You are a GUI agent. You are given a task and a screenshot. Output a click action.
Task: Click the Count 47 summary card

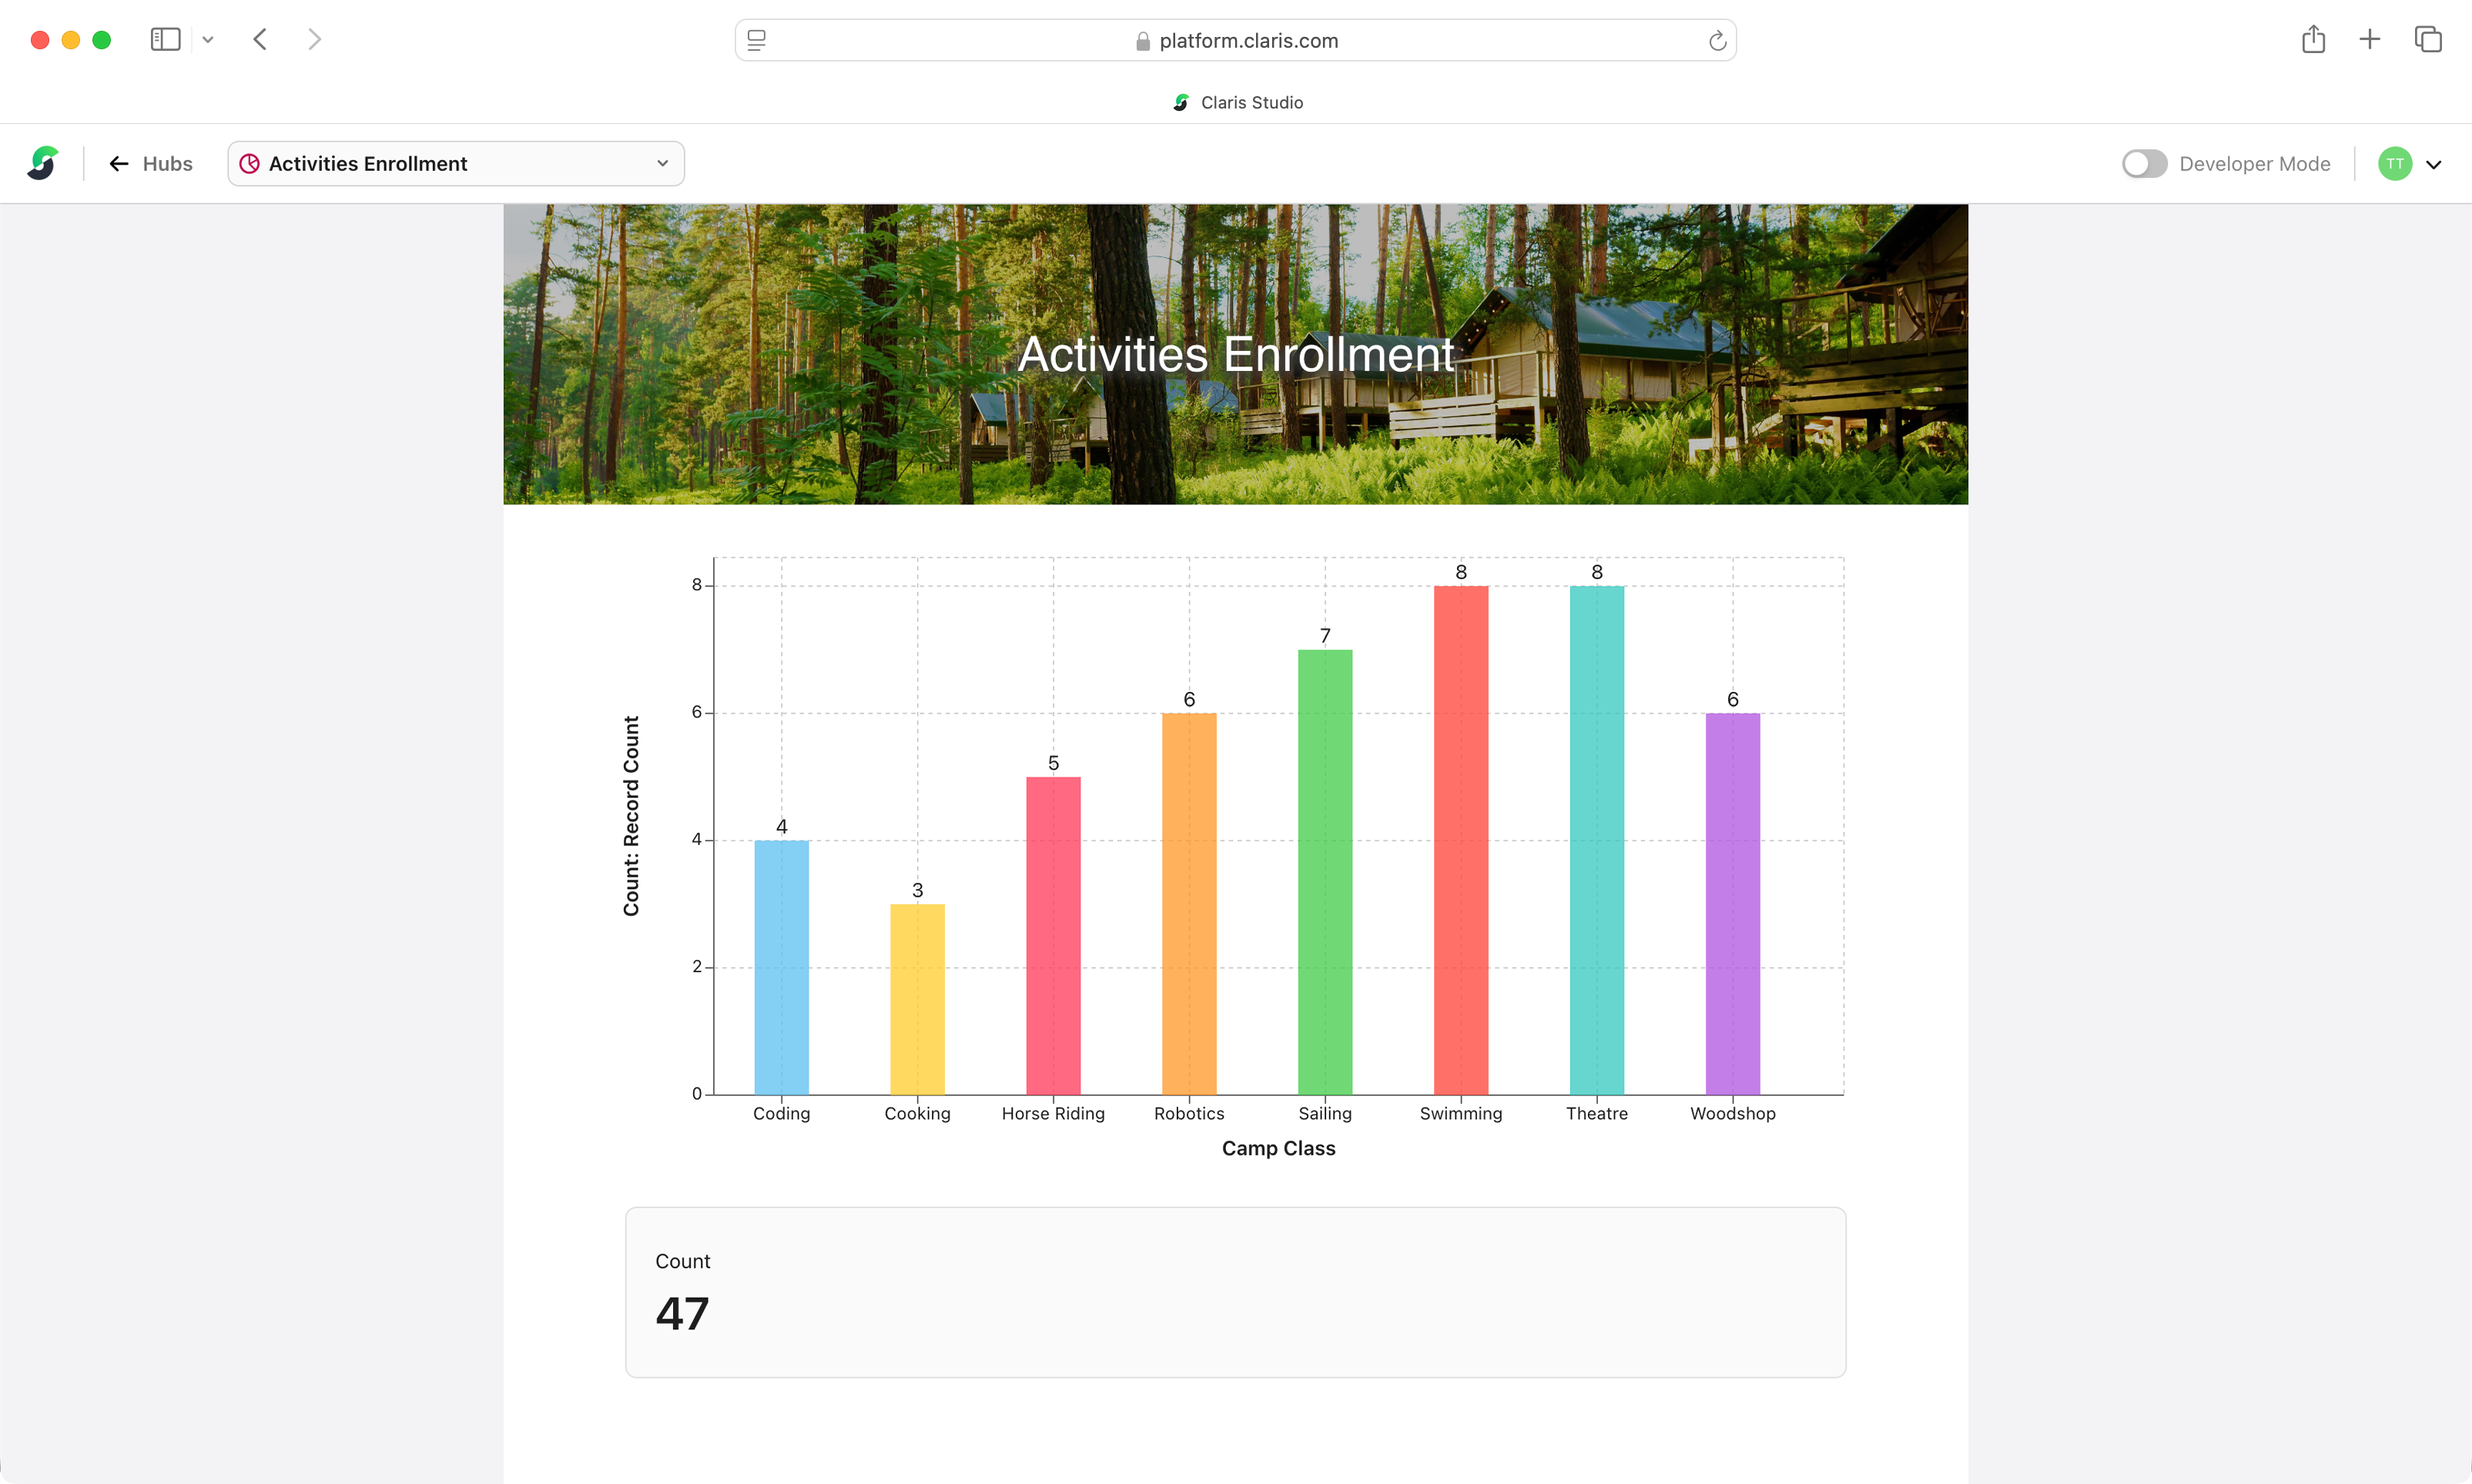pyautogui.click(x=1235, y=1291)
